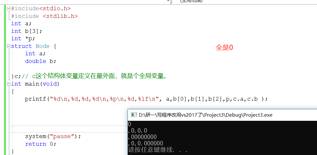Click the Node struct type name
The width and height of the screenshot is (317, 155).
pos(42,46)
